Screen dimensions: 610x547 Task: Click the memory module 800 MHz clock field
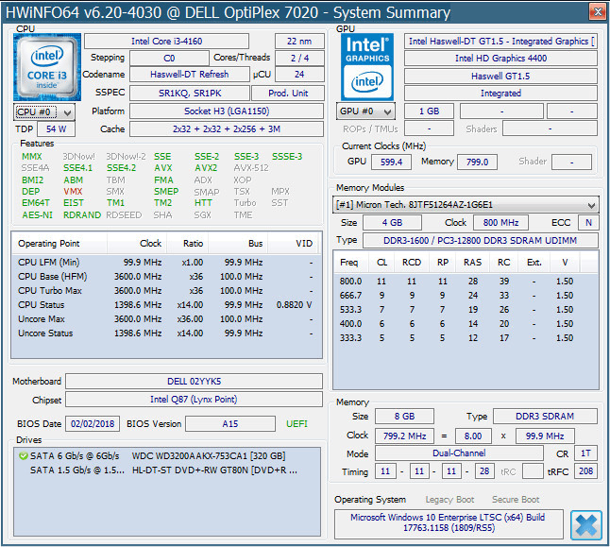point(500,223)
